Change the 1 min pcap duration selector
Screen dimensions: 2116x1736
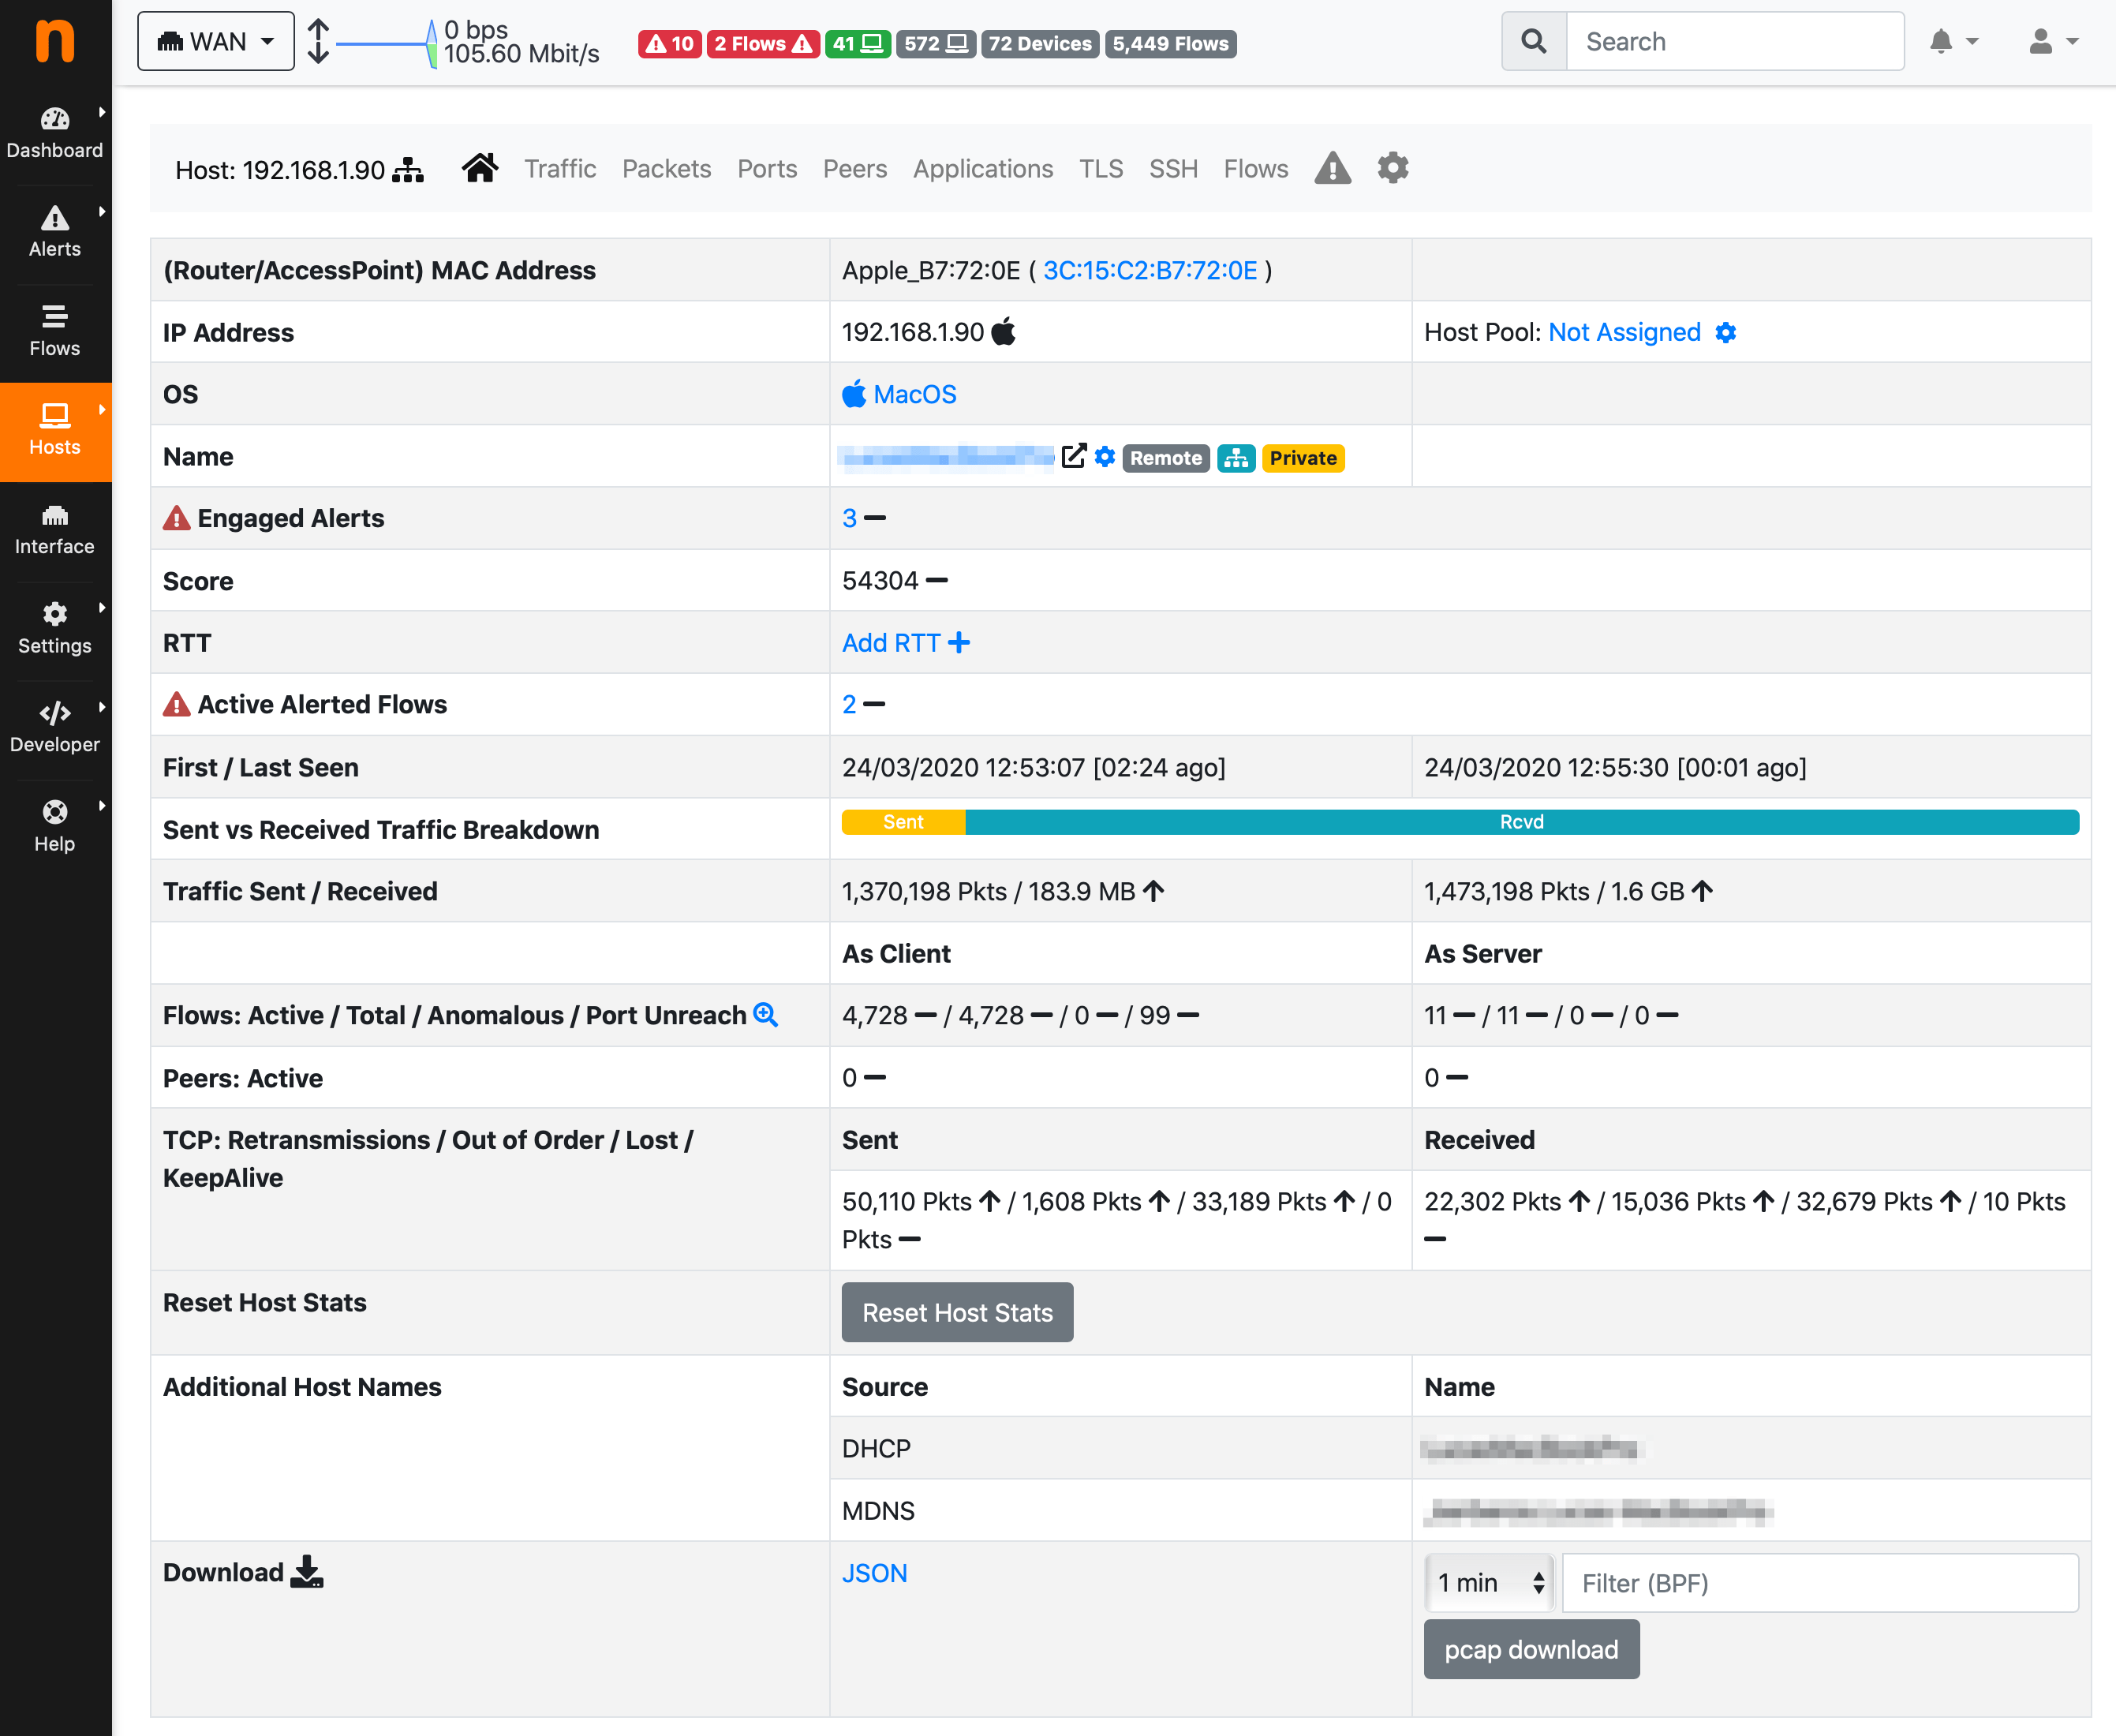[x=1489, y=1582]
